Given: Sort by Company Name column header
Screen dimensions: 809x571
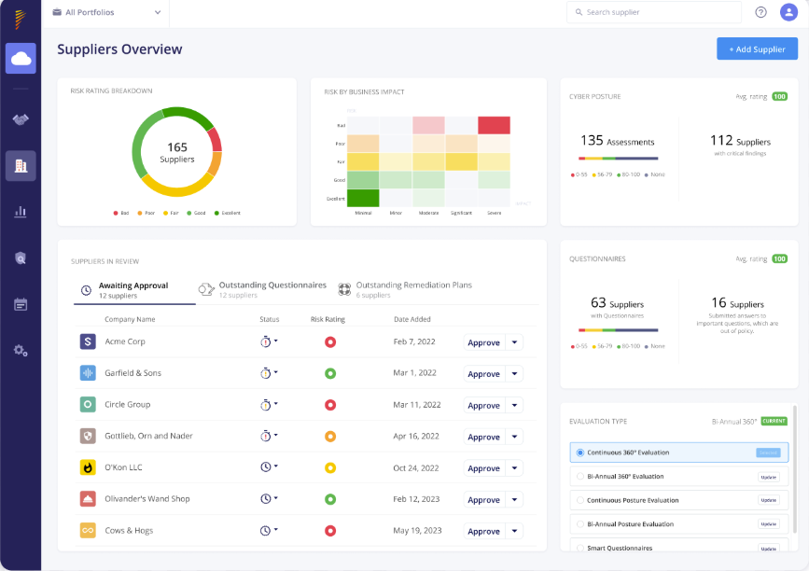Looking at the screenshot, I should [130, 319].
